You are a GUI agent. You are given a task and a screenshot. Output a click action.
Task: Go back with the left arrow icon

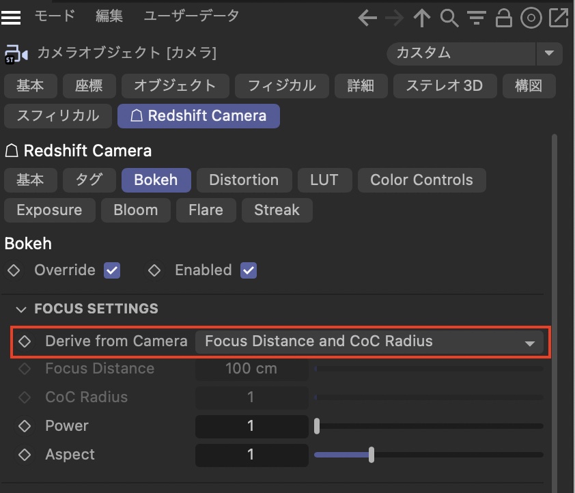click(x=367, y=18)
